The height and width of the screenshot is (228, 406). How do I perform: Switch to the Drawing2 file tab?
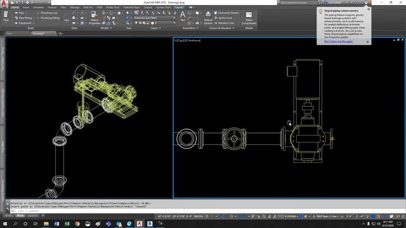click(43, 34)
